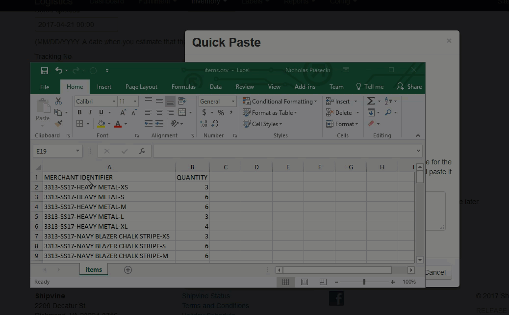
Task: Toggle Align Left
Action: coord(149,112)
